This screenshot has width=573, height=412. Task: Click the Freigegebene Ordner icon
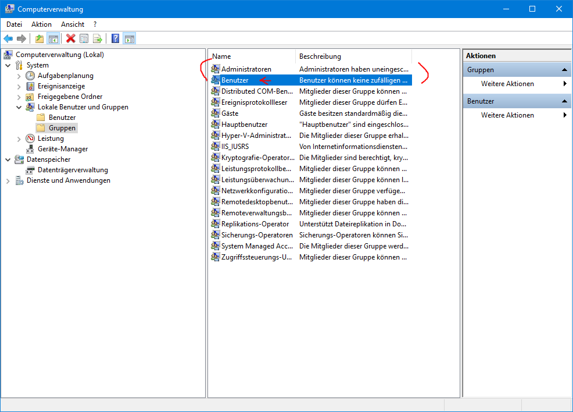(30, 97)
